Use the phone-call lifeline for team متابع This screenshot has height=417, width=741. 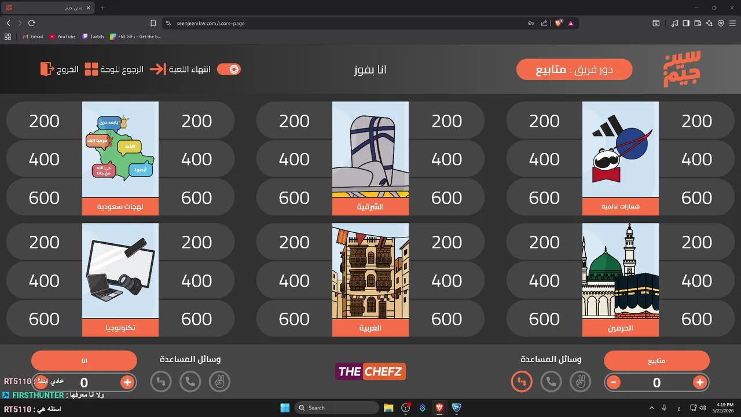[x=551, y=382]
